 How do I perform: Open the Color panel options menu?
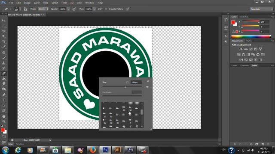click(x=272, y=17)
